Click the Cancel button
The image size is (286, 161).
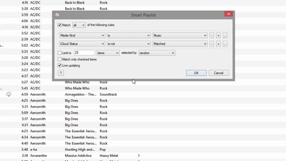[219, 73]
